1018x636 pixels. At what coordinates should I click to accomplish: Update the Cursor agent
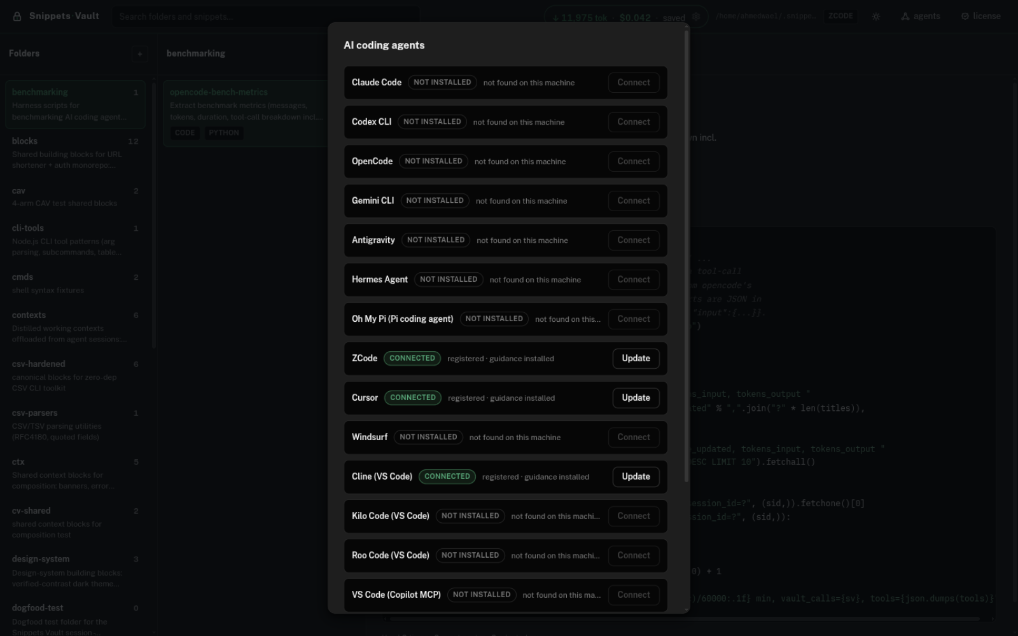[x=636, y=398]
